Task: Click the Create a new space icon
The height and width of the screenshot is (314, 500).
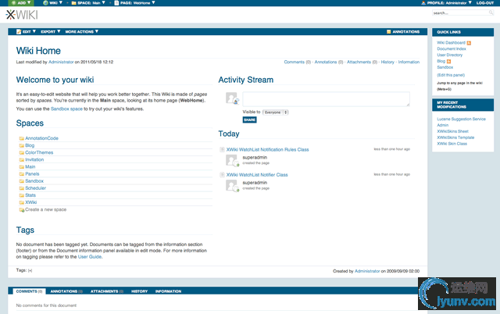Action: [x=21, y=210]
